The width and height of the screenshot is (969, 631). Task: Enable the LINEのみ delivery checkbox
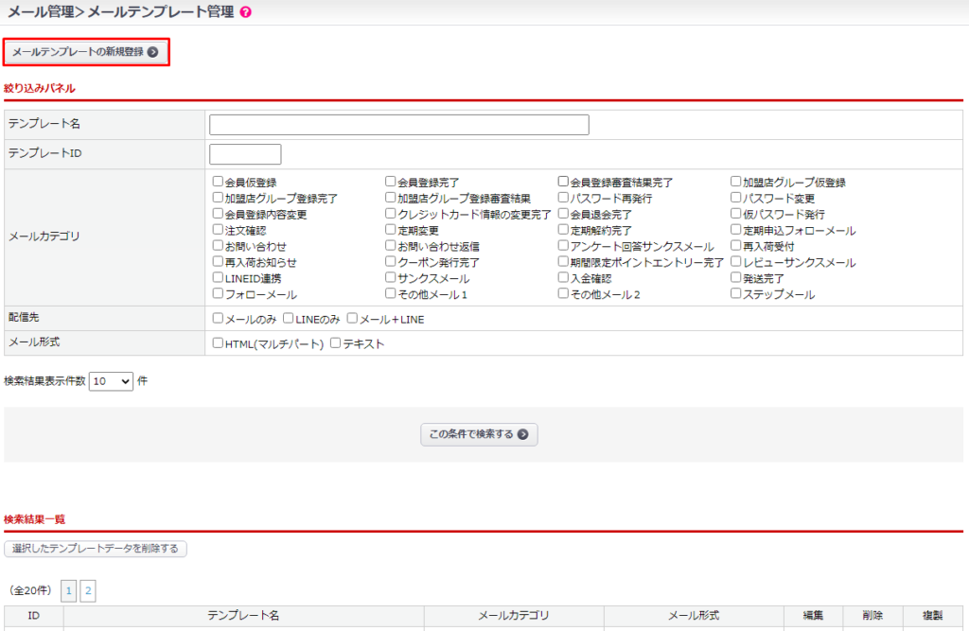pyautogui.click(x=289, y=319)
